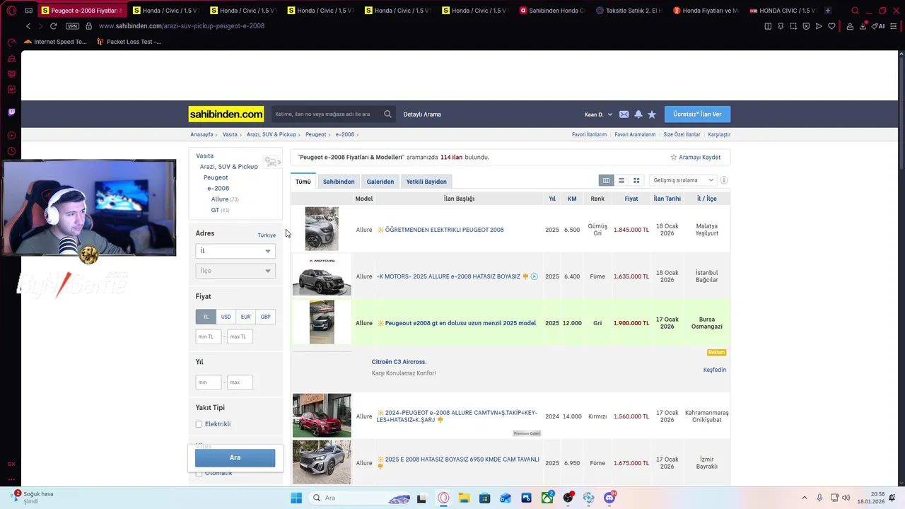Open the sahibinden messages envelope icon
Screen dimensions: 905x509
coord(624,115)
